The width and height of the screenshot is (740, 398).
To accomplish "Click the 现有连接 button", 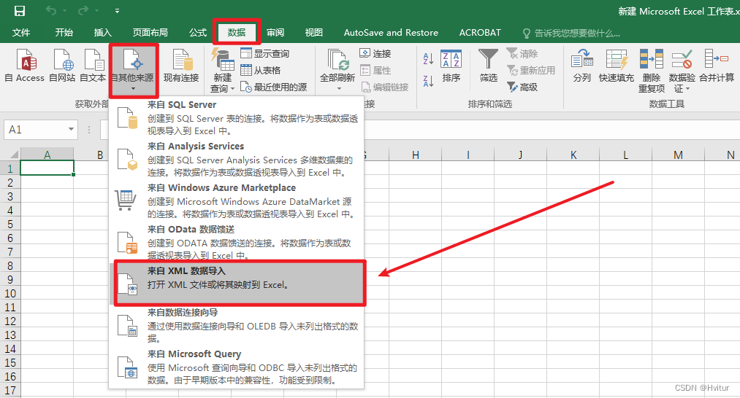I will (181, 66).
